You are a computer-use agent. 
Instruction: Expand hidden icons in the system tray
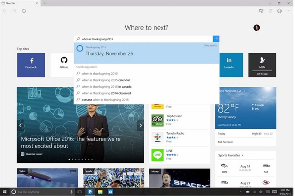coord(241,191)
